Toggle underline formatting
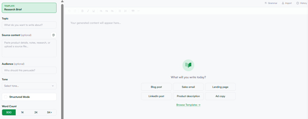 point(94,11)
